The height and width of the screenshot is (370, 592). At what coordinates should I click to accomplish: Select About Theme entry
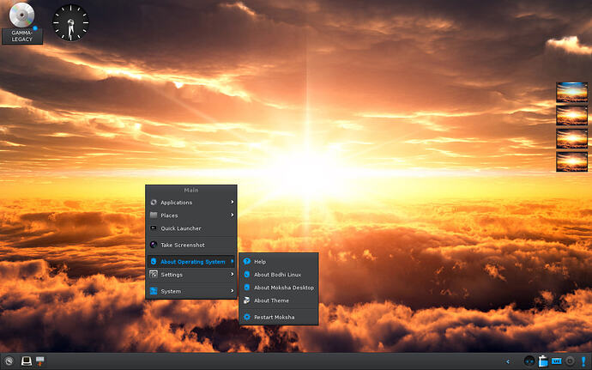[279, 300]
